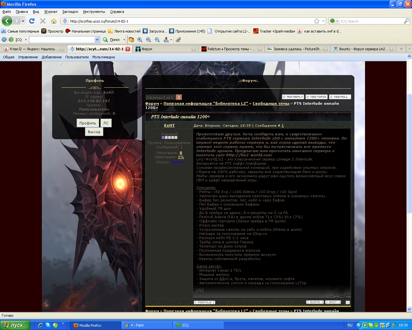This screenshot has height=330, width=412.
Task: Click the site identity icon in the address bar
Action: 65,21
